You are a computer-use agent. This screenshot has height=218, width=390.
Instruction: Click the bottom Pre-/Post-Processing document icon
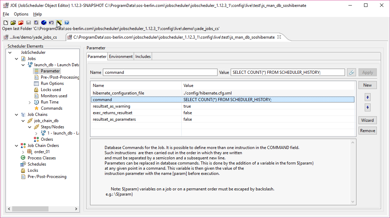(23, 177)
